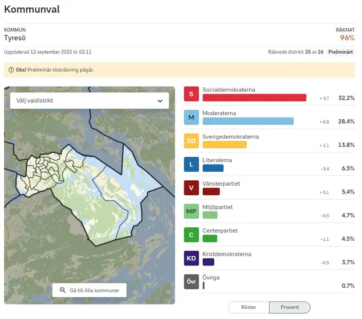
Task: Open the Välj valdistrikt dropdown
Action: click(89, 101)
